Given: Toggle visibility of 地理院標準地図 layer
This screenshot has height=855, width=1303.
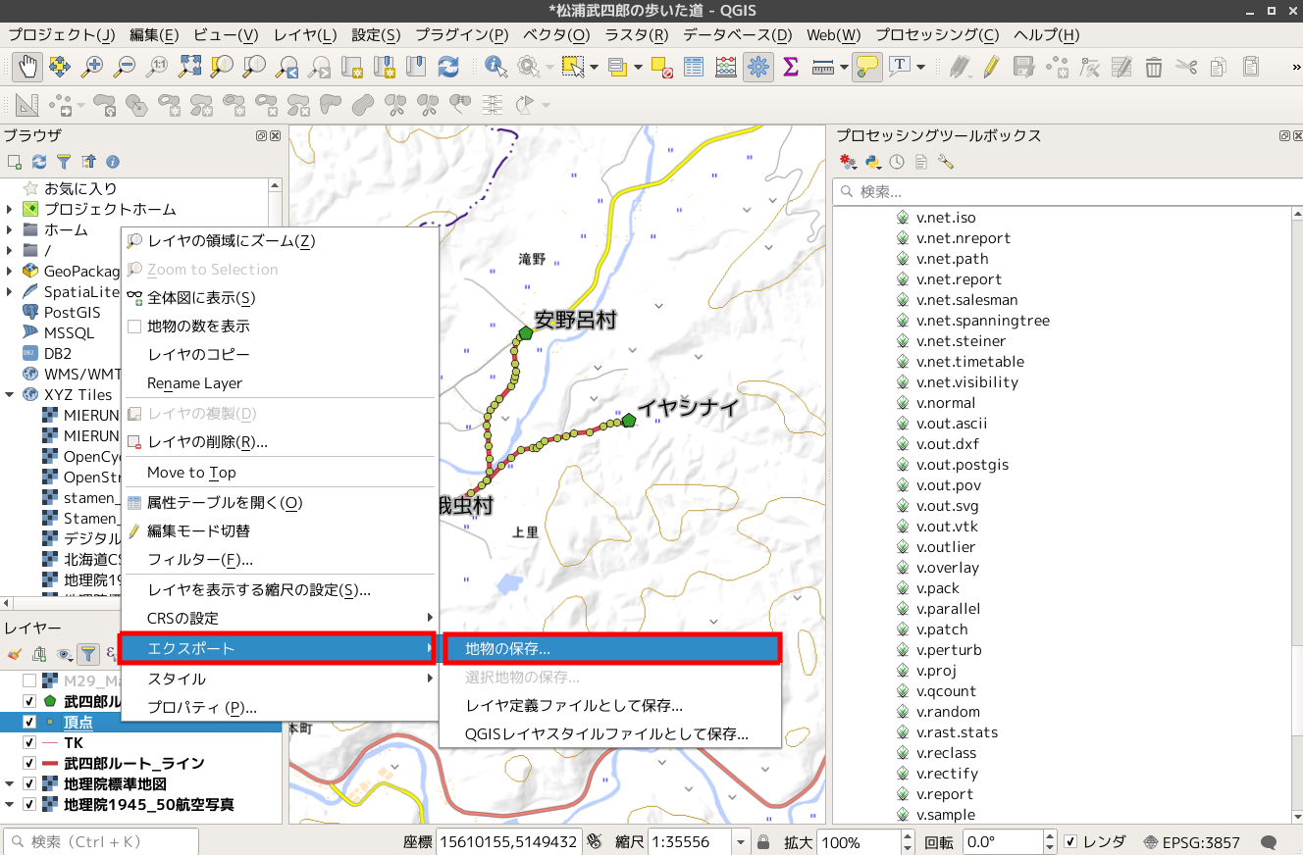Looking at the screenshot, I should (29, 783).
